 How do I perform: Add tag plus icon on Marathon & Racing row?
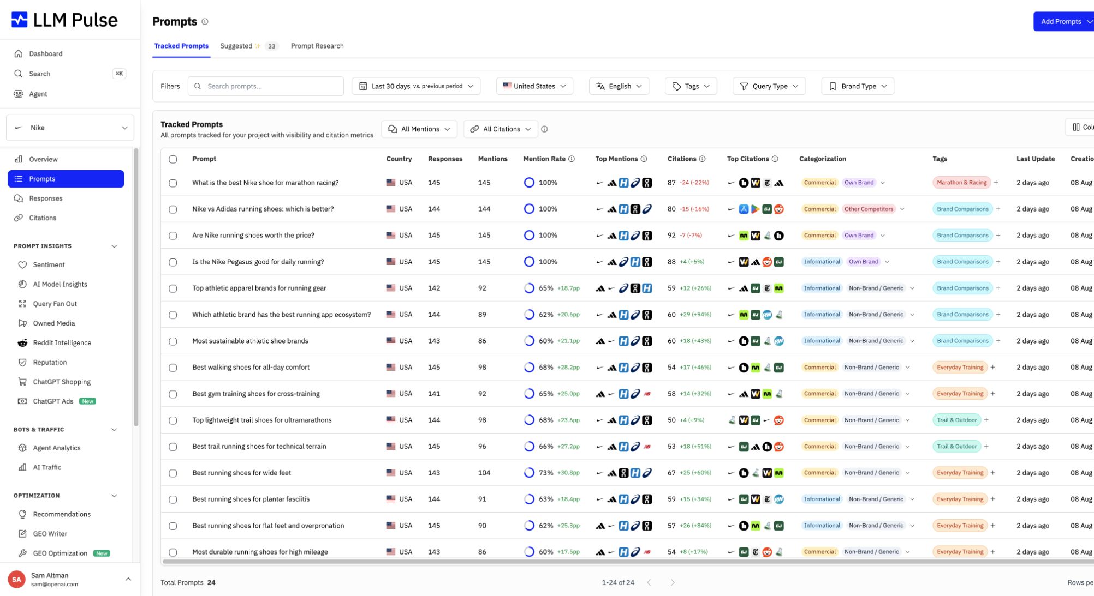(x=996, y=183)
